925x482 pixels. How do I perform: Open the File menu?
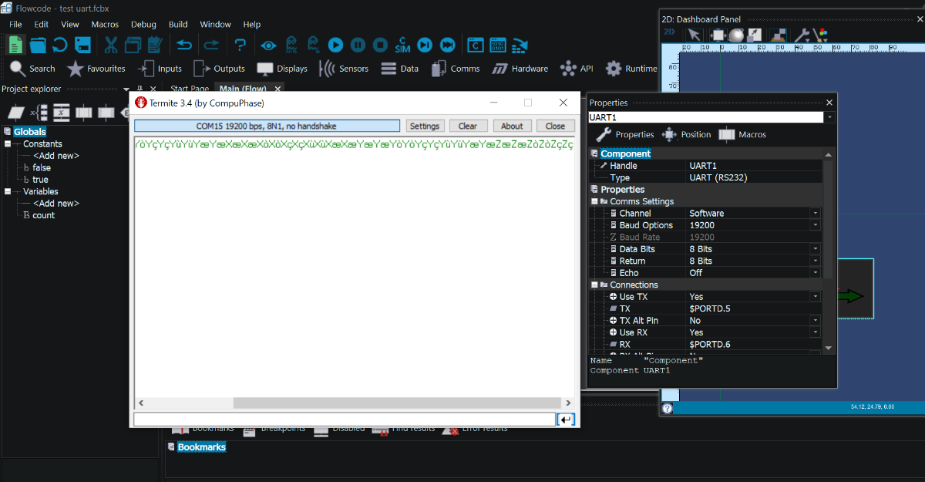[x=15, y=25]
